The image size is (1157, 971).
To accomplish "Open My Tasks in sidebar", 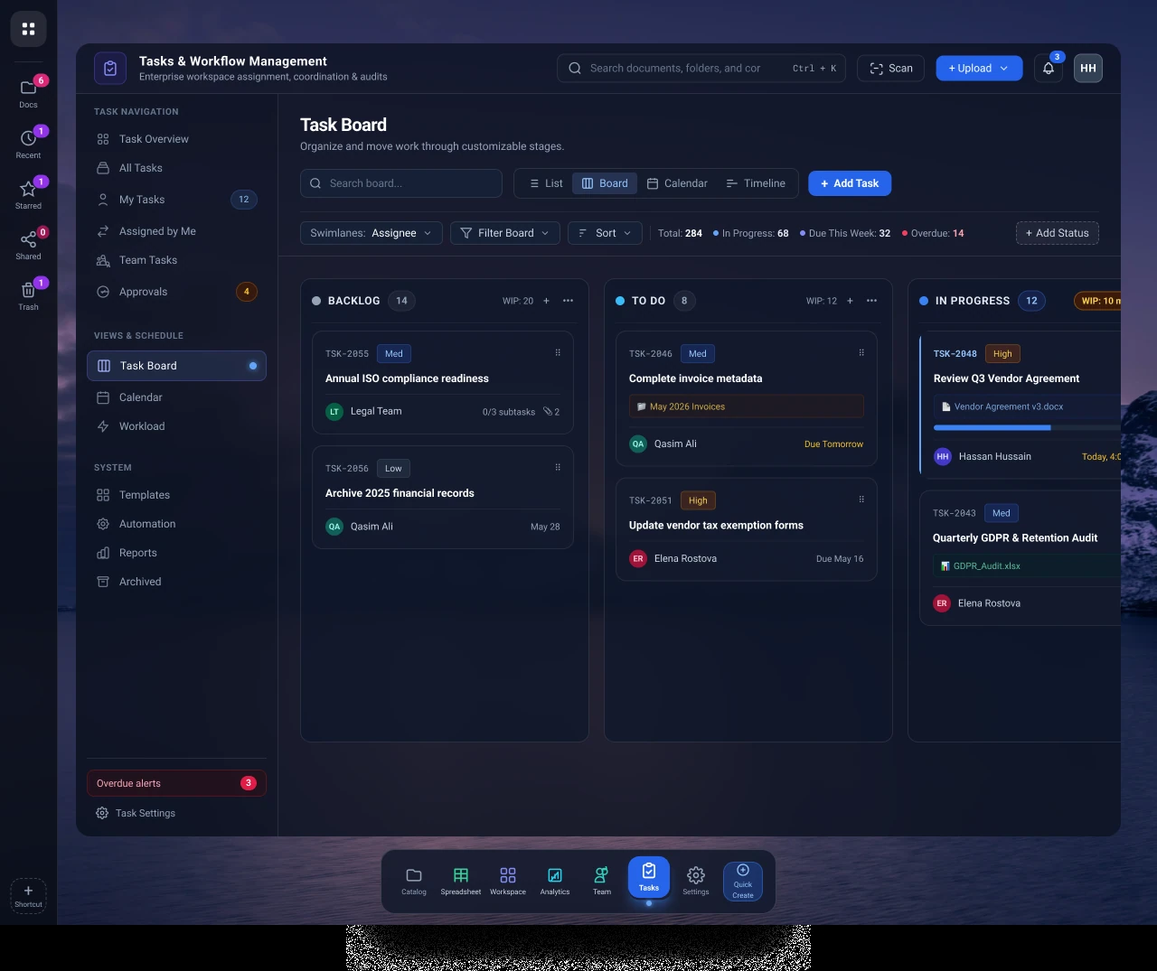I will [x=176, y=200].
